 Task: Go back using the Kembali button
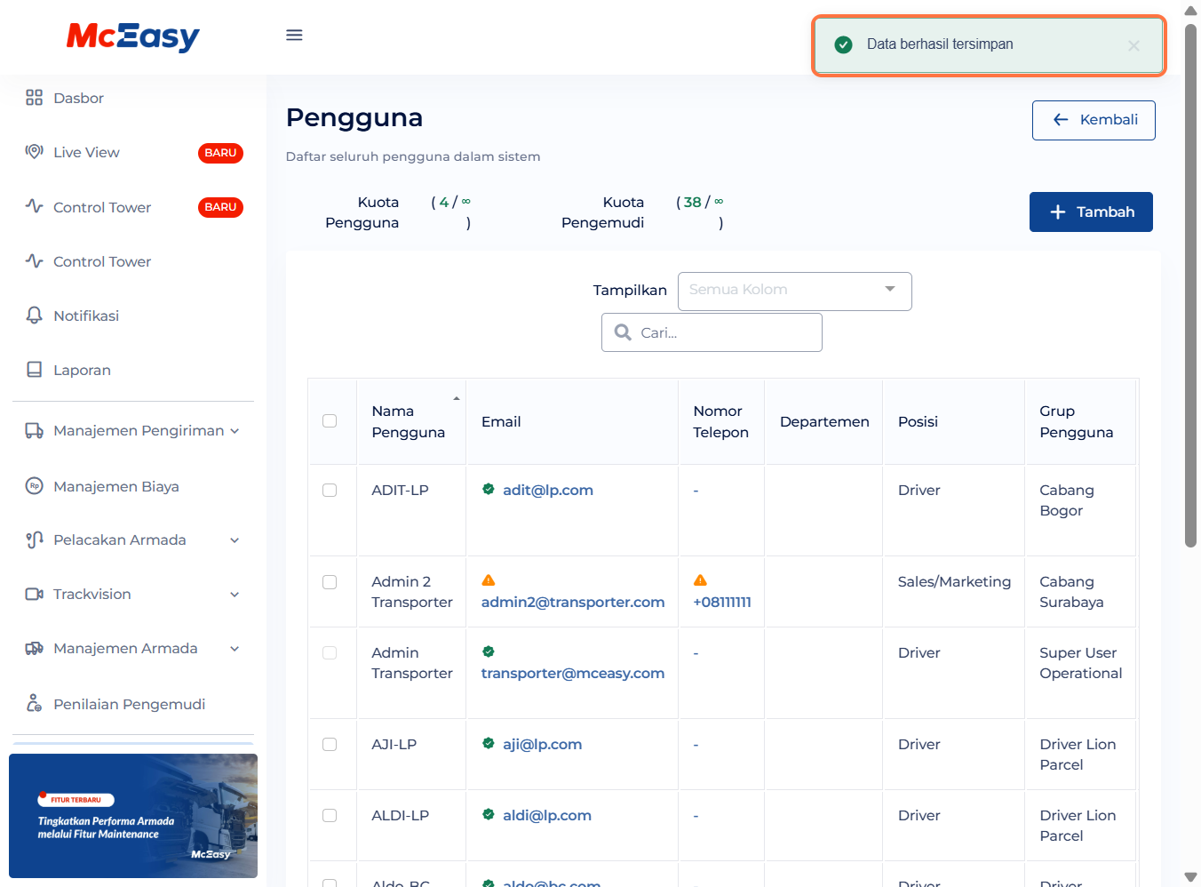click(1094, 120)
